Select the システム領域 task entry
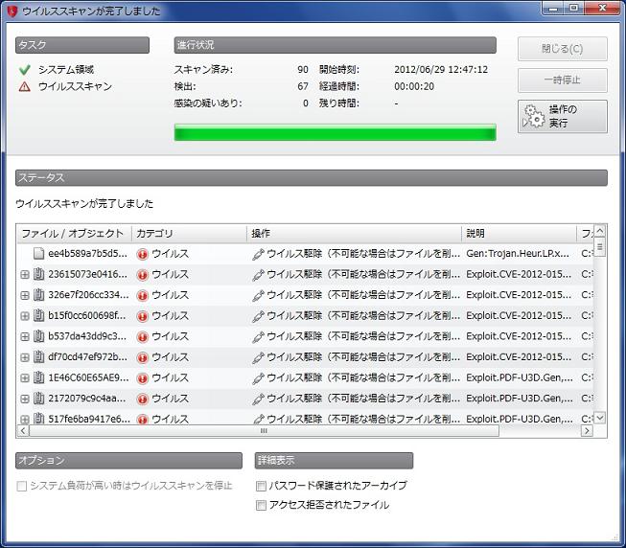Viewport: 626px width, 548px height. (x=66, y=70)
